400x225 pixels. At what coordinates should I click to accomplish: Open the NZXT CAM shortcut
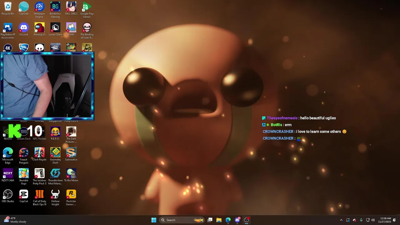(x=8, y=175)
